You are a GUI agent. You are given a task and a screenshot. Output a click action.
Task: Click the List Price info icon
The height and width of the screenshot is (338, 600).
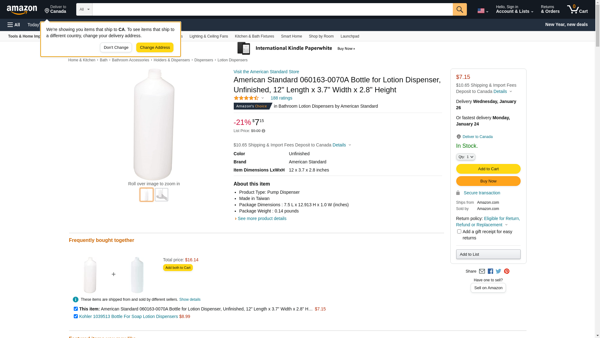[263, 131]
